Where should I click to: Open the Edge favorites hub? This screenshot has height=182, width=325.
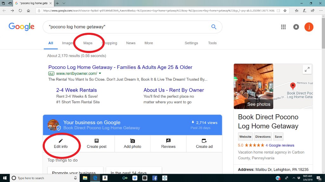tap(297, 10)
